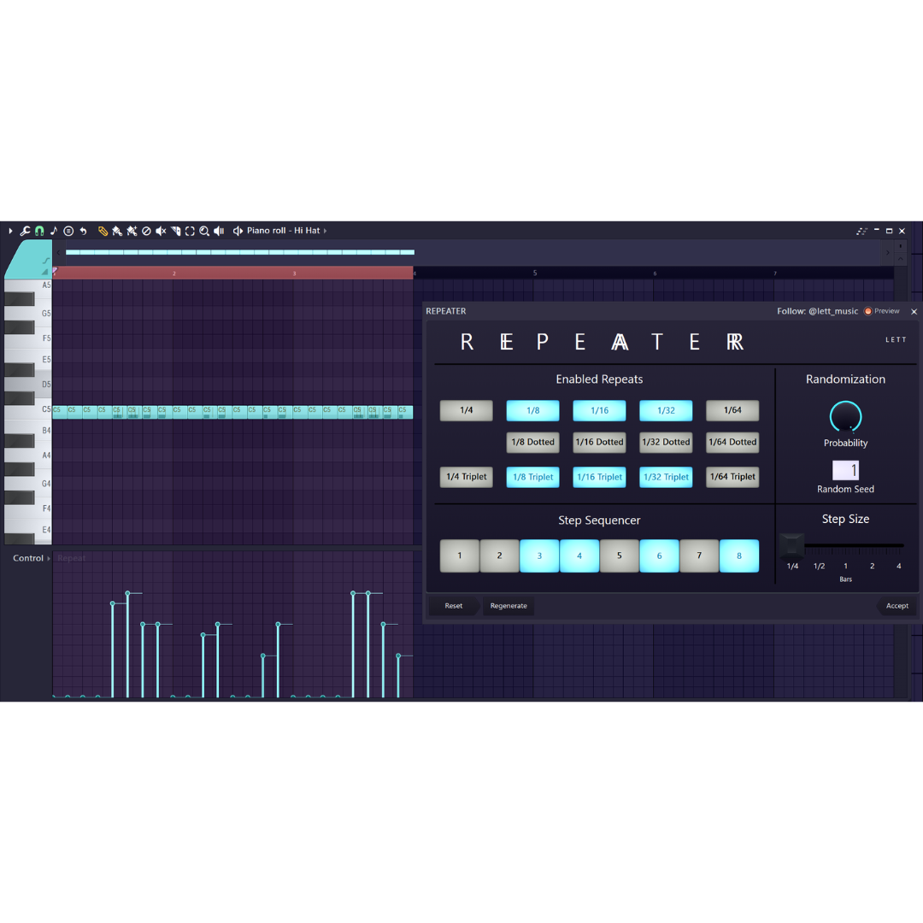Enable step 1 in Step Sequencer
This screenshot has width=923, height=923.
click(x=460, y=556)
